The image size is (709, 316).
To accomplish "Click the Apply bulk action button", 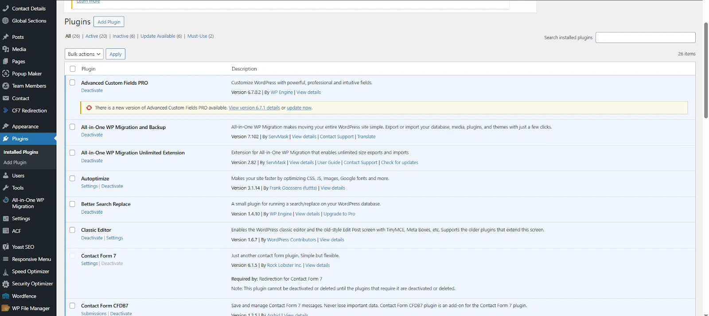I will tap(116, 54).
